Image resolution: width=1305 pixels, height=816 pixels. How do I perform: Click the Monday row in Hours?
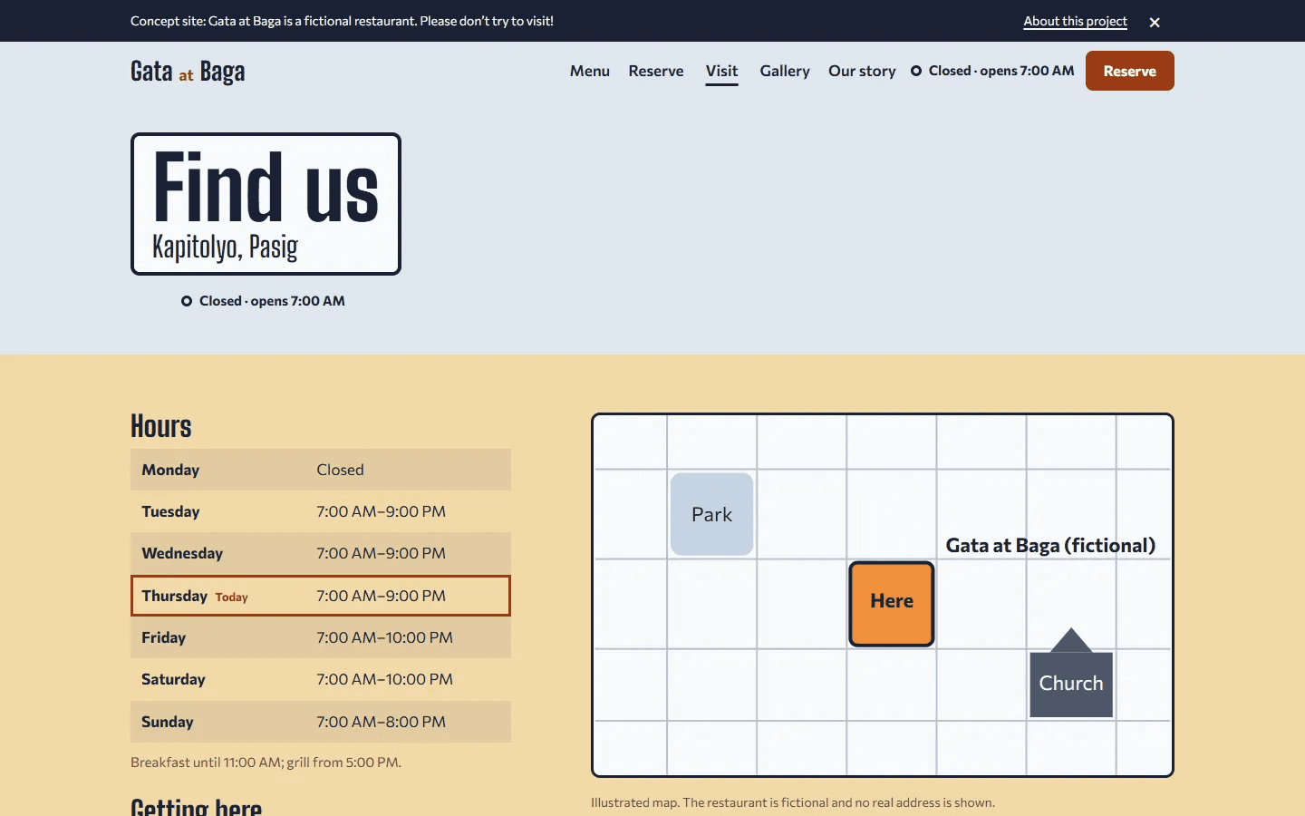321,470
